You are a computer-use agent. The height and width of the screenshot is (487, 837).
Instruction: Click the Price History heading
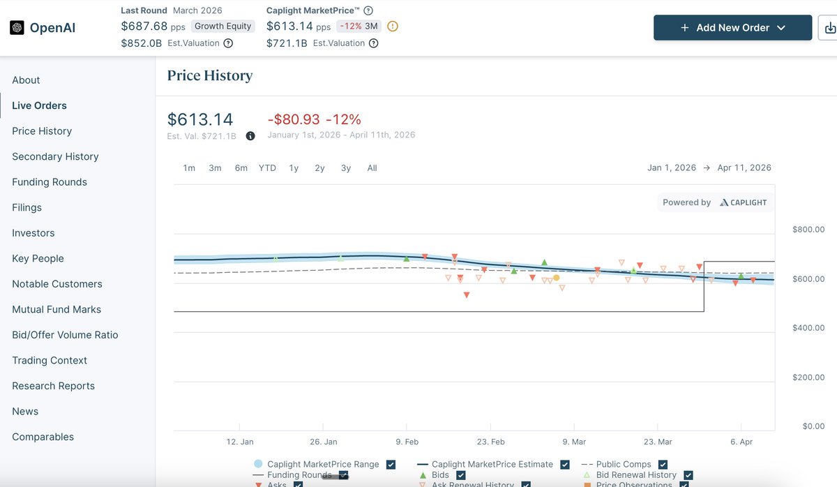tap(210, 76)
